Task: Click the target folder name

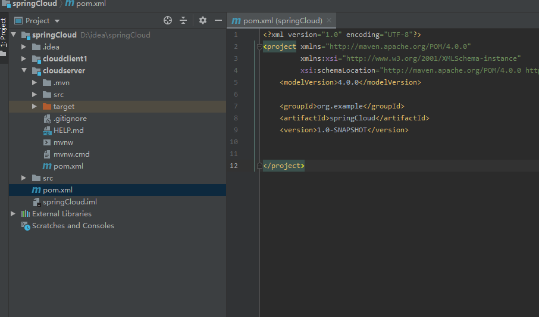Action: pos(64,107)
